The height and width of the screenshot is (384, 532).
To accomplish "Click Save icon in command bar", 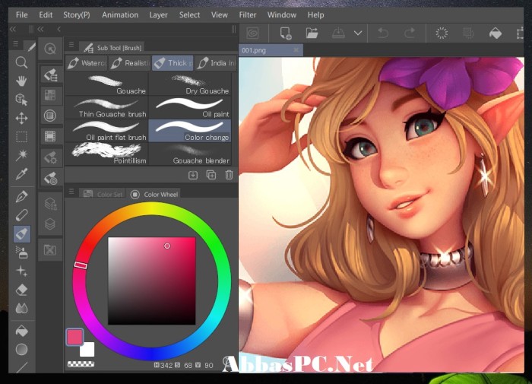I will click(x=338, y=33).
